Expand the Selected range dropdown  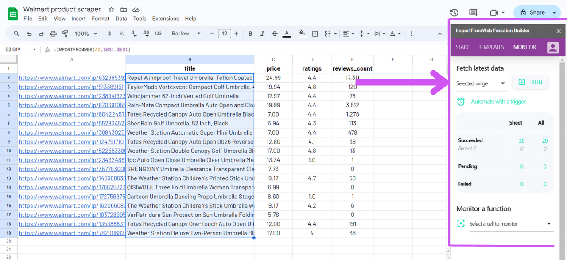481,83
